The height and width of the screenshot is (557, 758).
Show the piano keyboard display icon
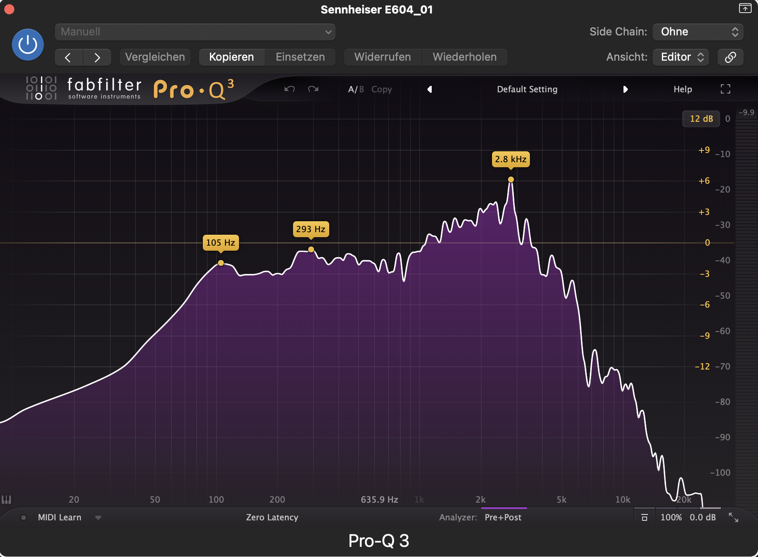(x=6, y=500)
